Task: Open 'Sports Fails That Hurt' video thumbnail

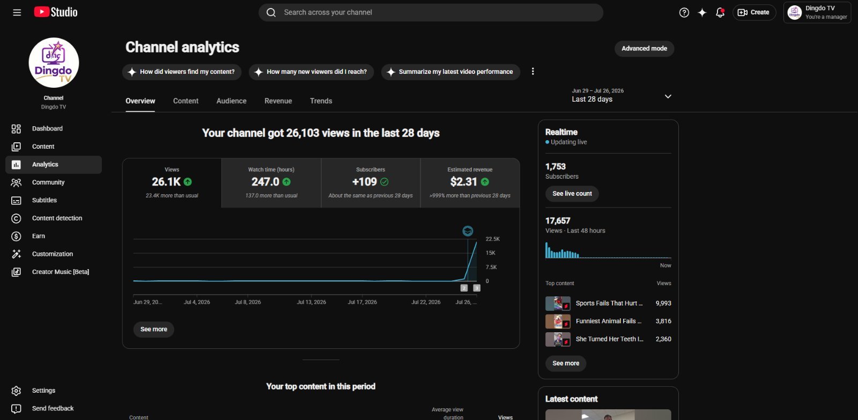Action: pyautogui.click(x=558, y=303)
